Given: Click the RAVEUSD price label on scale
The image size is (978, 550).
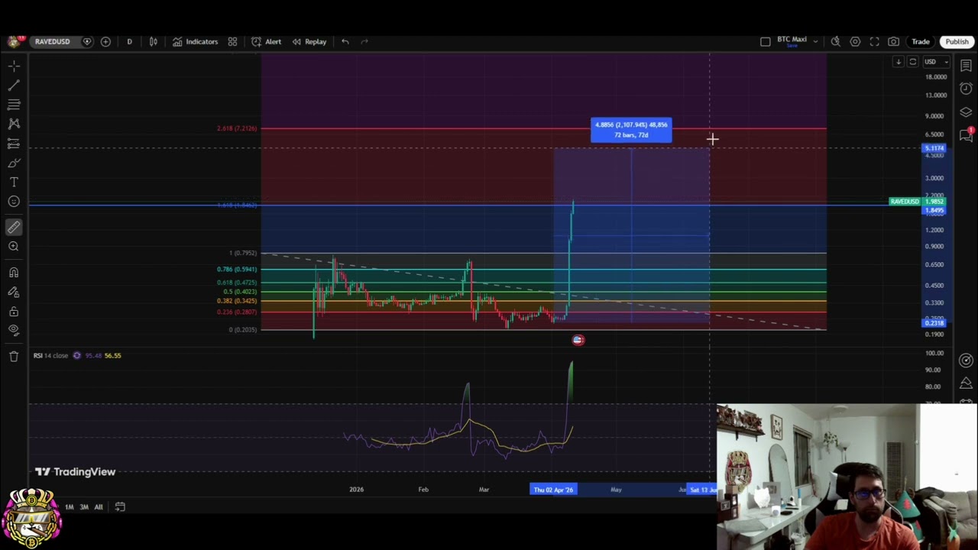Looking at the screenshot, I should [904, 202].
